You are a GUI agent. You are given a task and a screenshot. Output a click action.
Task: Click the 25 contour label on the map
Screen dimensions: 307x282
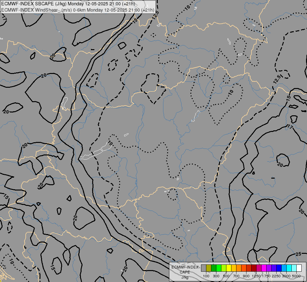pyautogui.click(x=299, y=254)
